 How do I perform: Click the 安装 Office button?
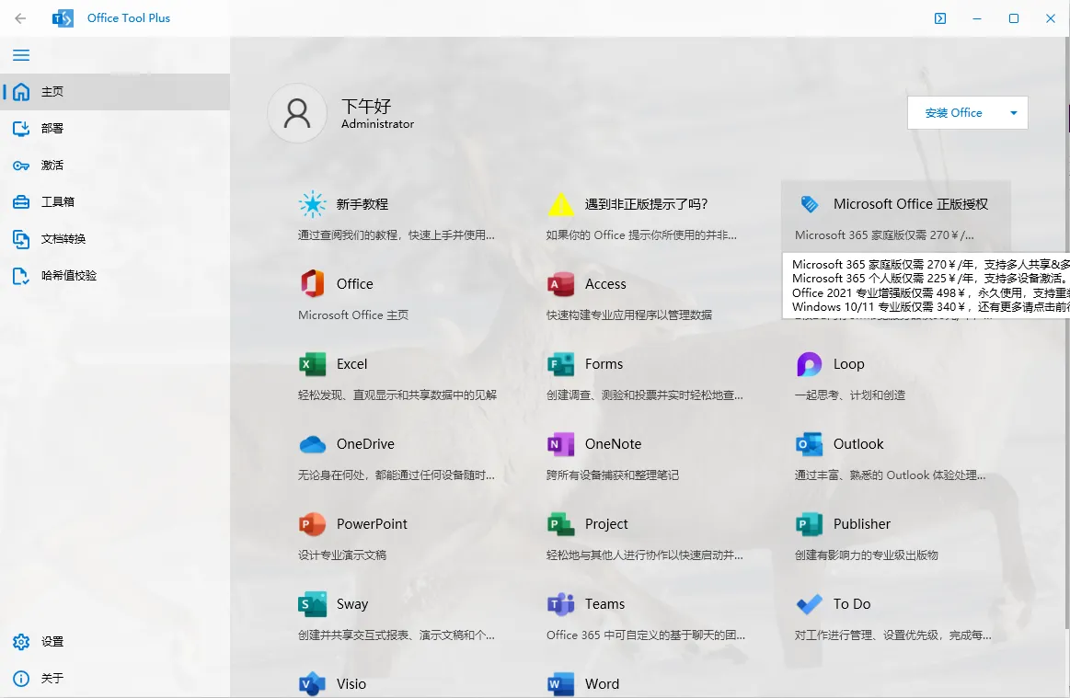click(953, 113)
